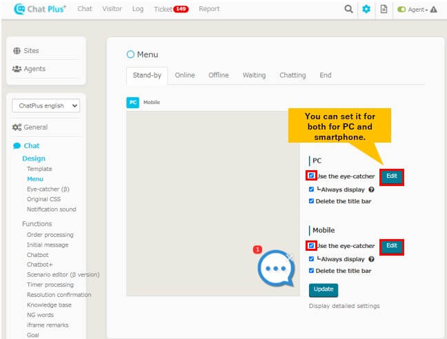The height and width of the screenshot is (339, 447).
Task: Open the search magnifier icon
Action: tap(348, 9)
